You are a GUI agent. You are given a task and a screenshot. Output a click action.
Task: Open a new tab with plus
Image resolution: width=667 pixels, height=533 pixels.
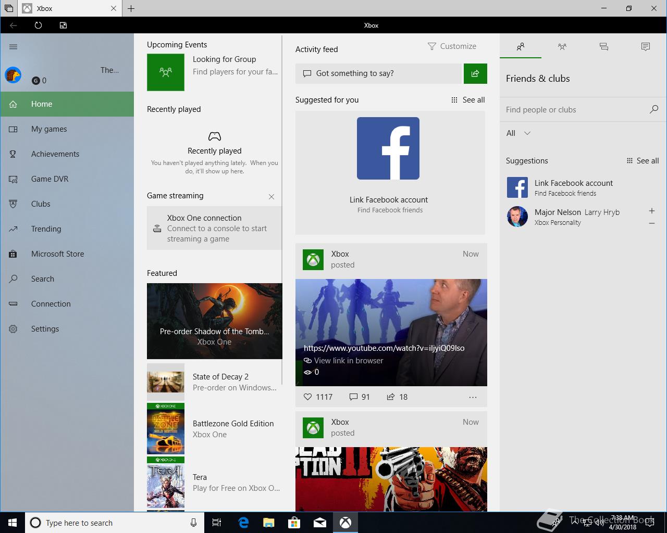coord(131,8)
